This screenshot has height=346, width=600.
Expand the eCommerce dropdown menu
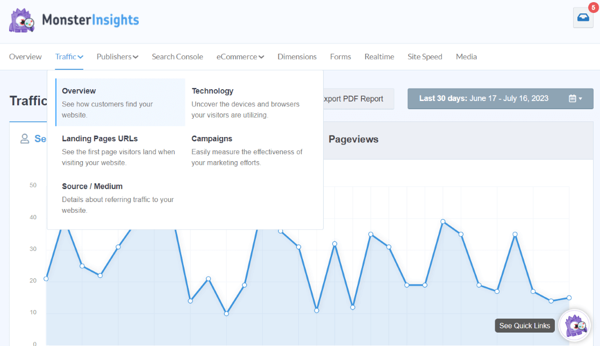(240, 56)
